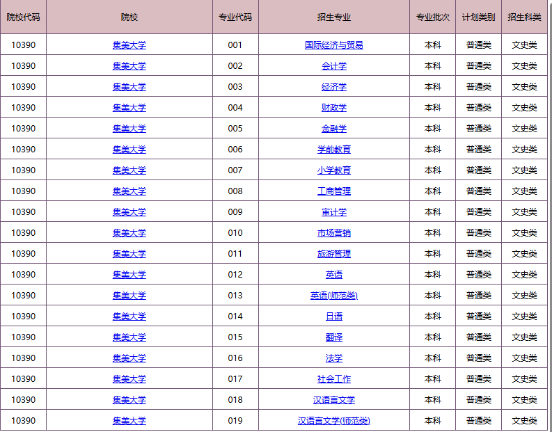Open the 法学 major link

[333, 358]
